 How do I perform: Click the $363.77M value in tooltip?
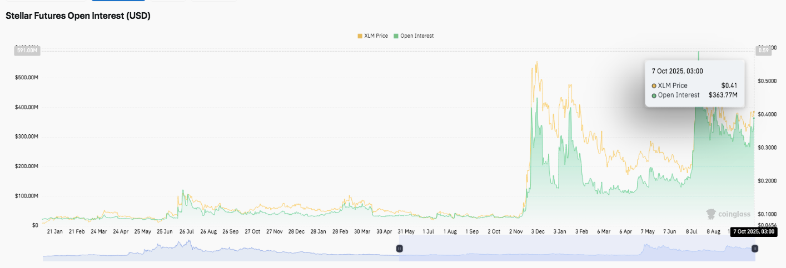[x=723, y=95]
